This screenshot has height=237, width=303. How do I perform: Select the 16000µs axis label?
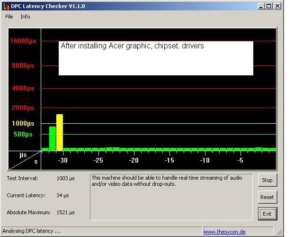(23, 41)
